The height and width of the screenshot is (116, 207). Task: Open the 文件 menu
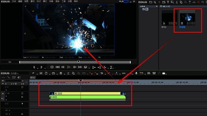(x=14, y=2)
